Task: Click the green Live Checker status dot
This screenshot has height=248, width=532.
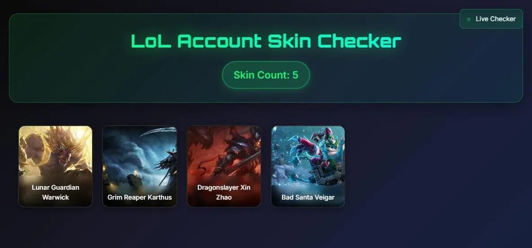Action: click(x=469, y=19)
